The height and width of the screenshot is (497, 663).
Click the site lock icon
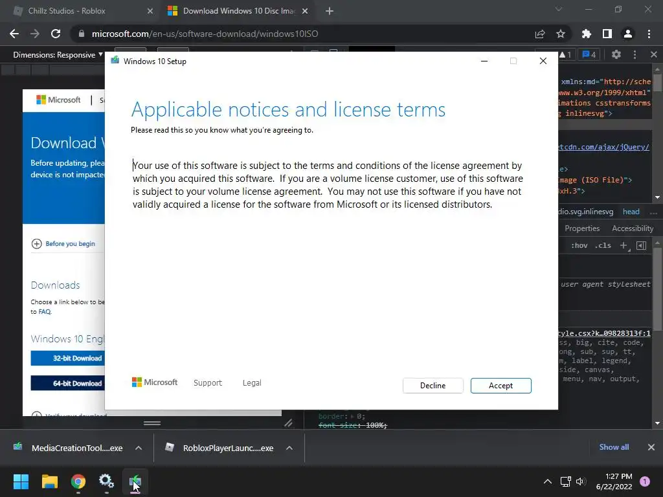tap(81, 34)
